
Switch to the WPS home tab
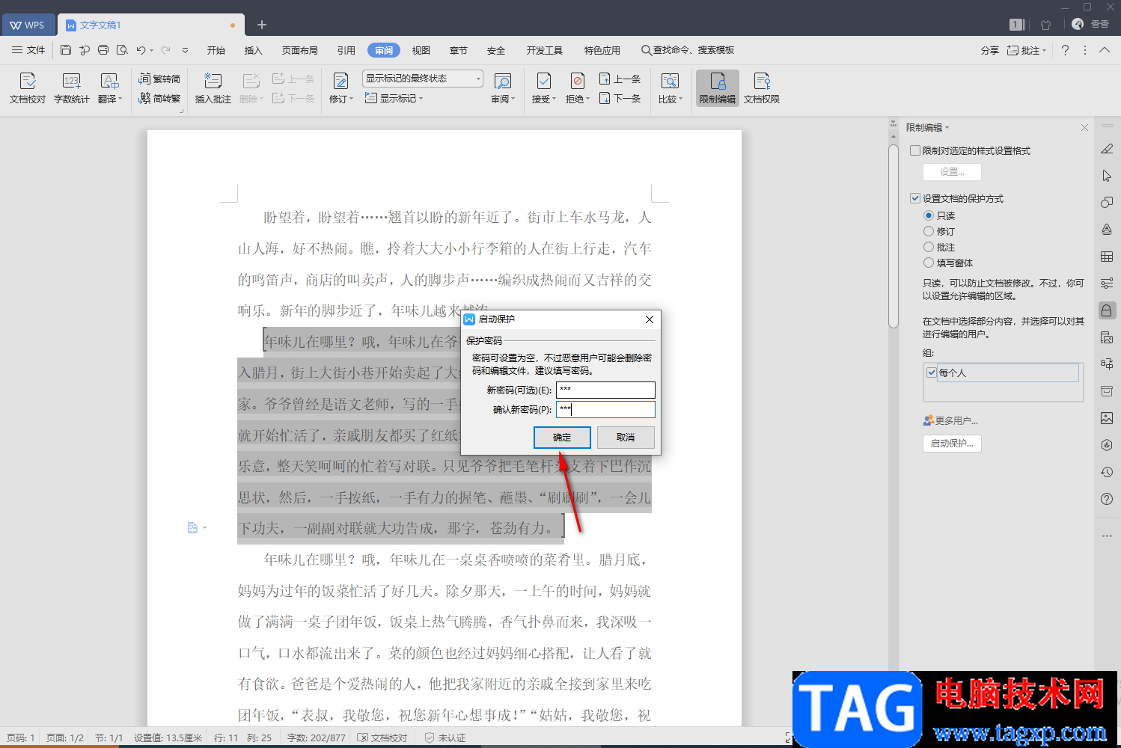coord(27,25)
